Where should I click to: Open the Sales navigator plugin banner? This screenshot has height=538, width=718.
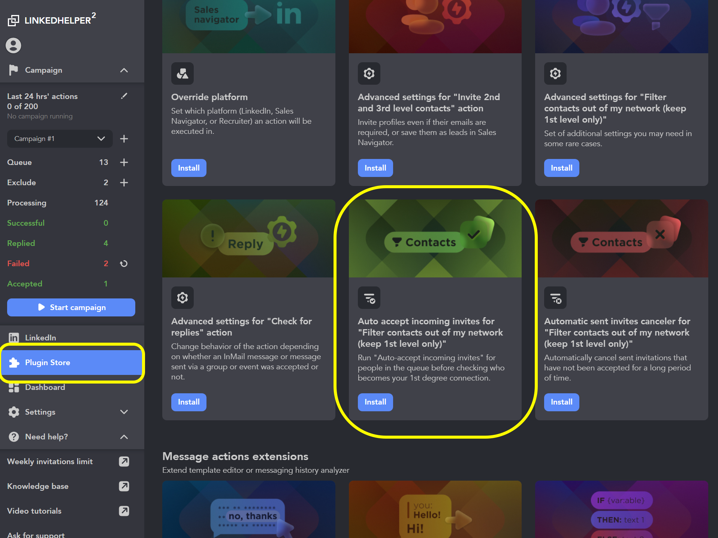249,26
